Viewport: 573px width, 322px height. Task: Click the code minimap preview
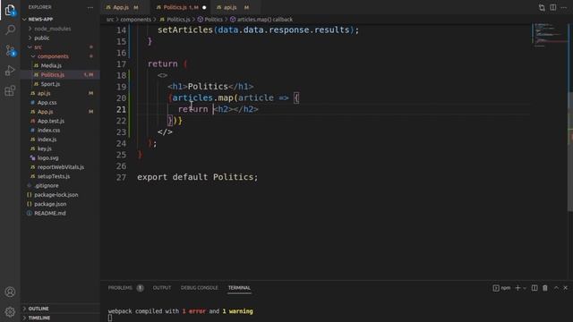pos(549,35)
